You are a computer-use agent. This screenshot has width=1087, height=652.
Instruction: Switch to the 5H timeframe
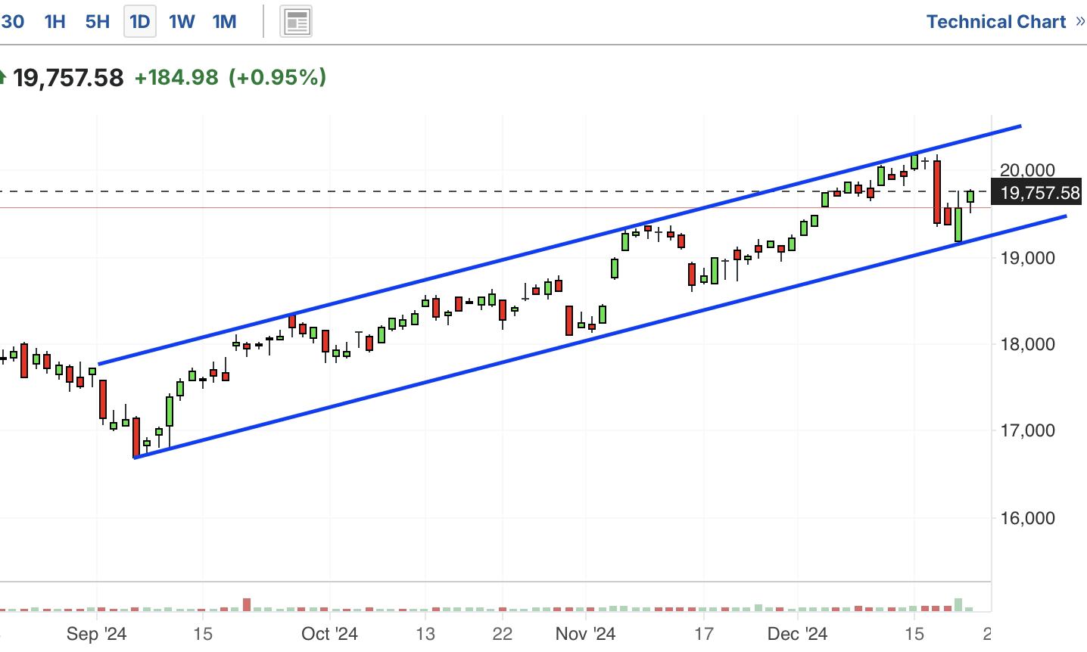[97, 21]
